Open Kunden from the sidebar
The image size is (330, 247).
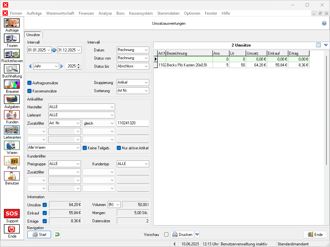pyautogui.click(x=12, y=115)
